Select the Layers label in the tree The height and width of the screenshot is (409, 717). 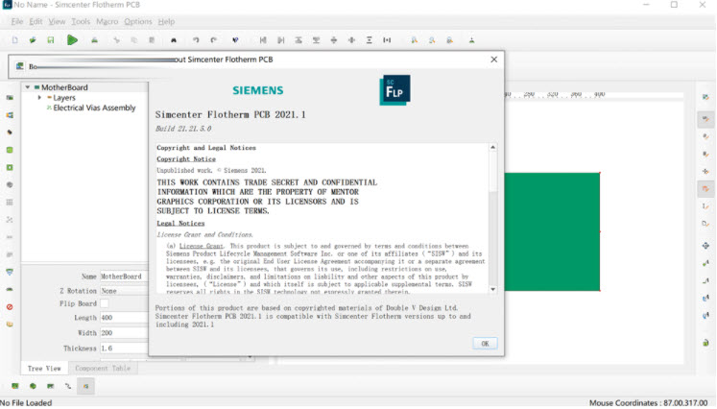(x=64, y=98)
